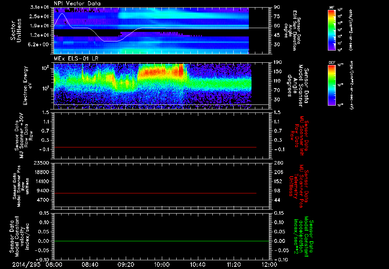This screenshot has width=389, height=269.
Task: Click the 12:00 time axis label
Action: tap(269, 265)
